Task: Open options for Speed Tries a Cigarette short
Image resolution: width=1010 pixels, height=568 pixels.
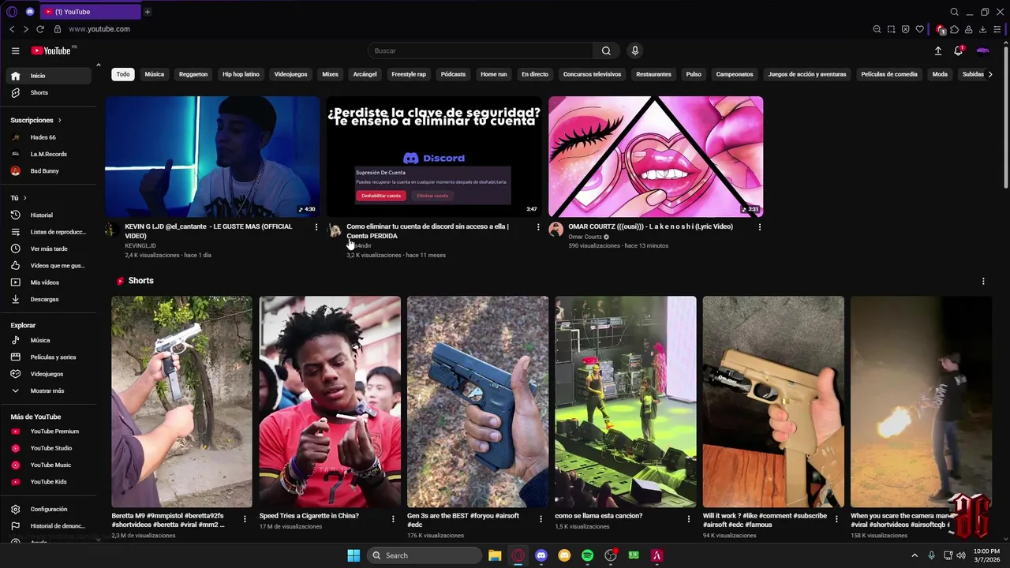Action: click(393, 519)
